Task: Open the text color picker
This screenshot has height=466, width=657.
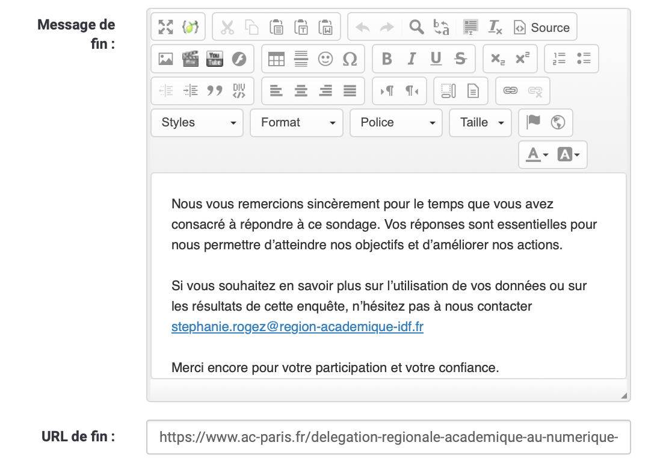Action: click(x=537, y=155)
